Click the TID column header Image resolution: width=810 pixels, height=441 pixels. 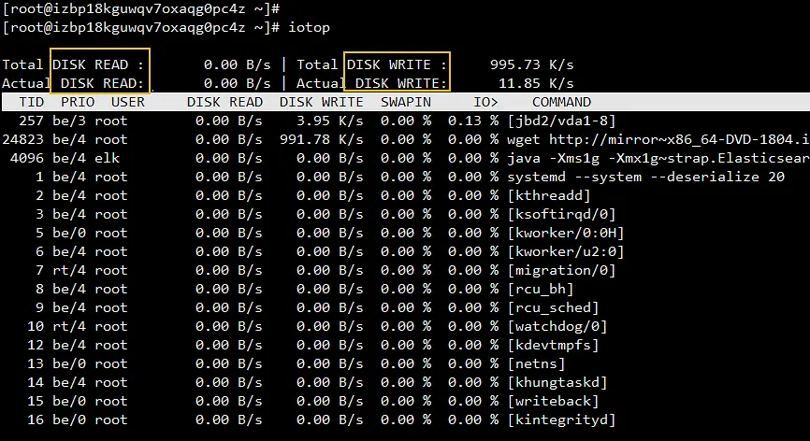(31, 102)
